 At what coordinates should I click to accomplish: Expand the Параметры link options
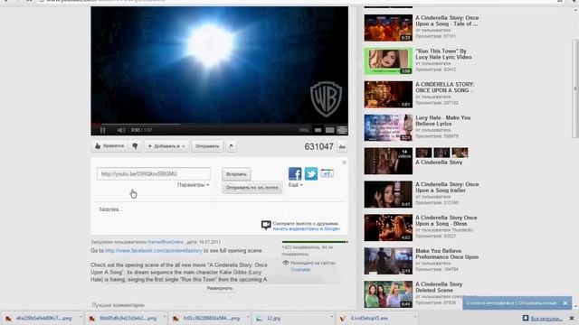tap(193, 185)
